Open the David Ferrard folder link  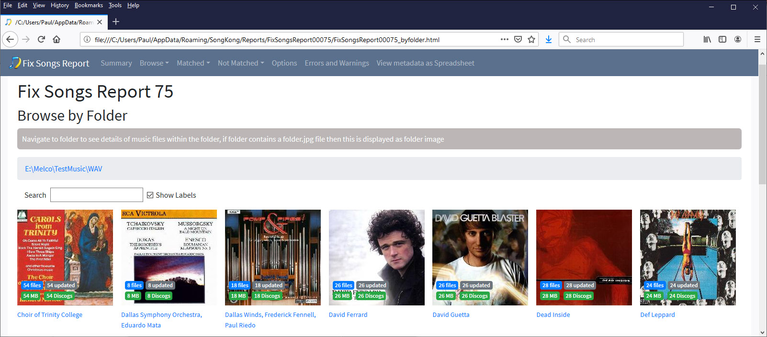point(348,315)
